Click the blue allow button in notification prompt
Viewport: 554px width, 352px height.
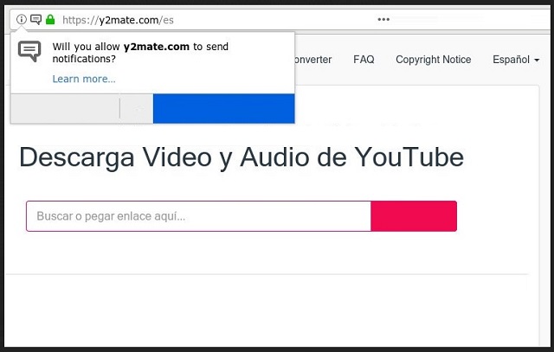click(224, 109)
